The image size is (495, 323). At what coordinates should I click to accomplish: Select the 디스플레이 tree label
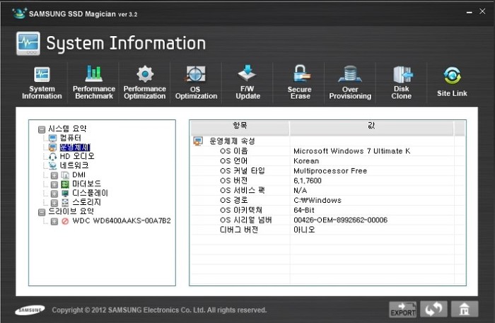[x=90, y=193]
